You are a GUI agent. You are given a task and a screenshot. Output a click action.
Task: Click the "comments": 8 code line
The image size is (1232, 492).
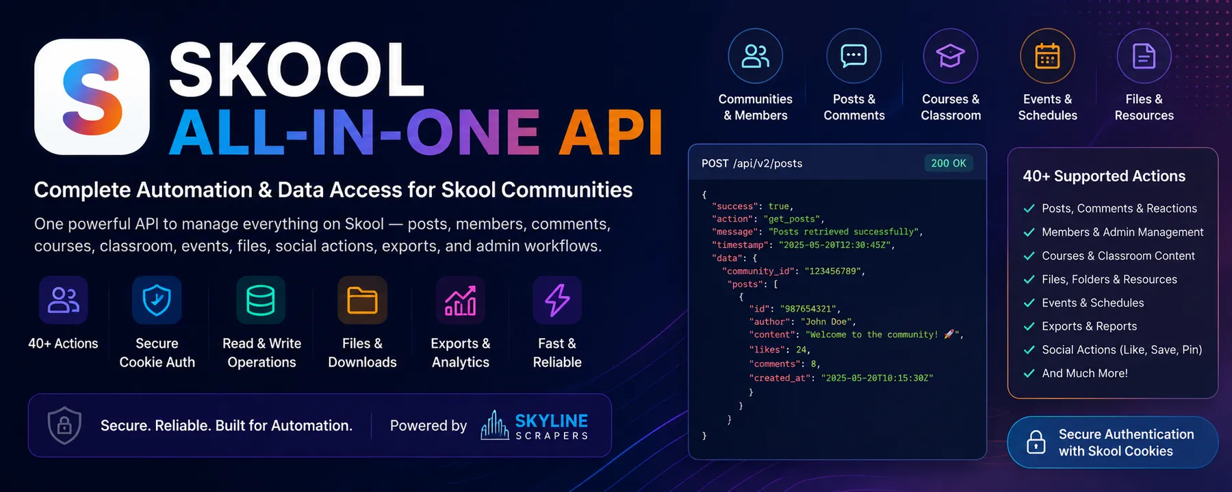point(784,364)
